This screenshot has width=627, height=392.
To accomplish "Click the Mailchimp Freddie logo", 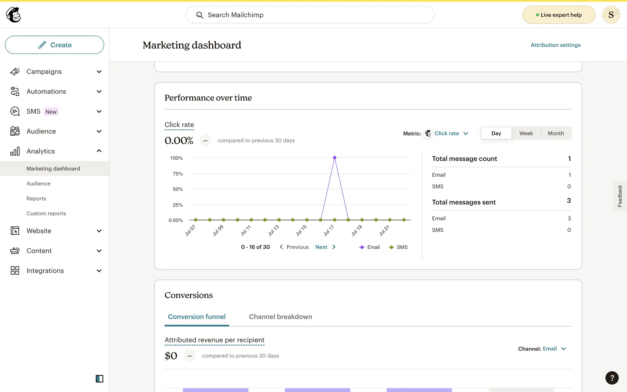I will (x=13, y=15).
